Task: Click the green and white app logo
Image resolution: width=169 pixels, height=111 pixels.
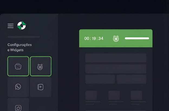Action: (22, 25)
